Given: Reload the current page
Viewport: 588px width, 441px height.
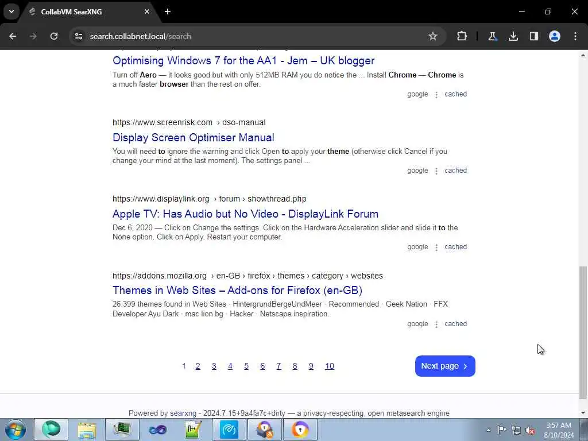Looking at the screenshot, I should tap(54, 36).
